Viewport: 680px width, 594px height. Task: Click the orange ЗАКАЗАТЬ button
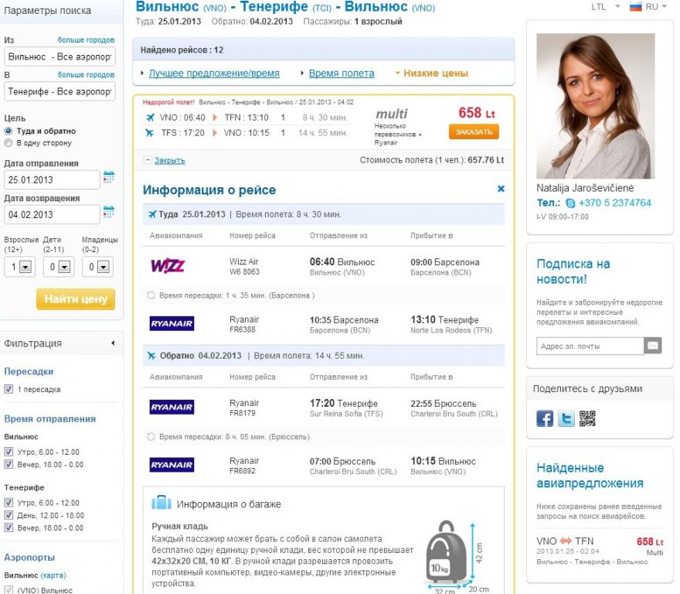pos(474,131)
